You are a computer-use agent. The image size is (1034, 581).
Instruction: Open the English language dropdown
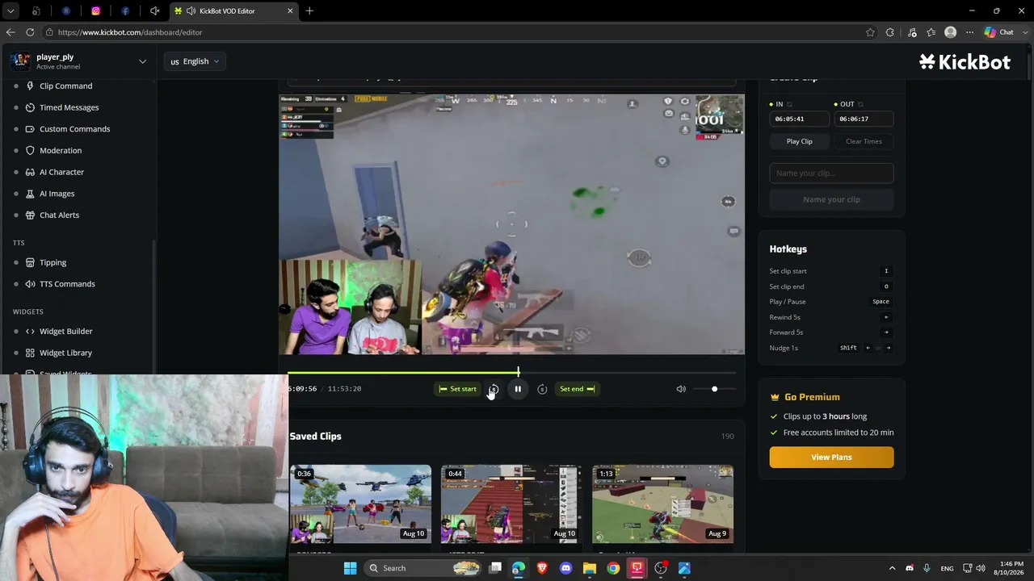click(x=195, y=61)
